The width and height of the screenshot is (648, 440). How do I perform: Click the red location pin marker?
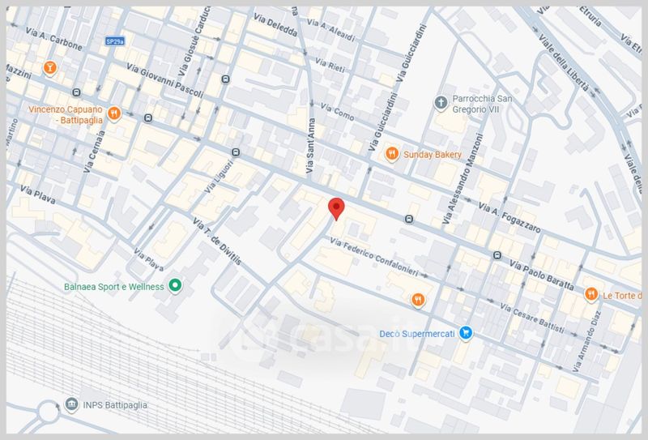click(x=336, y=207)
